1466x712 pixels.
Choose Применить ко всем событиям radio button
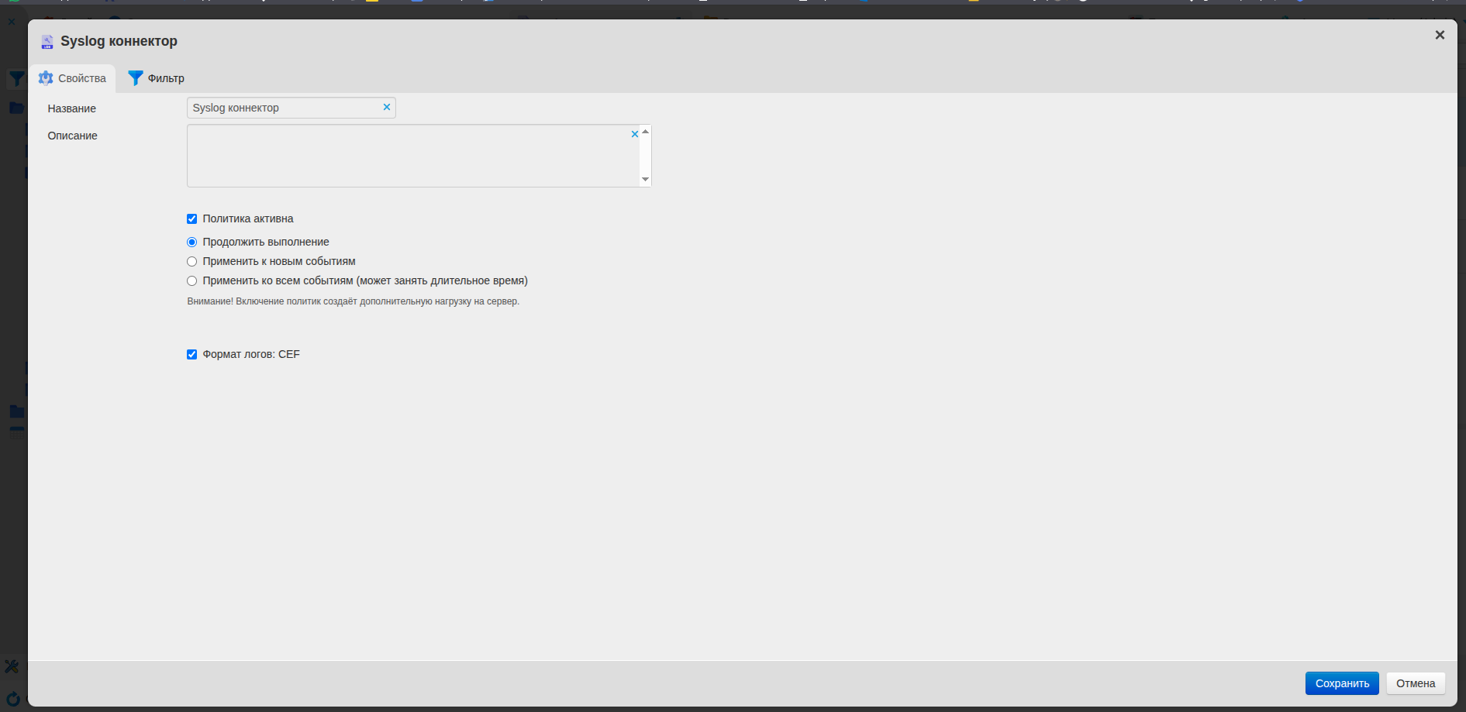(x=192, y=280)
